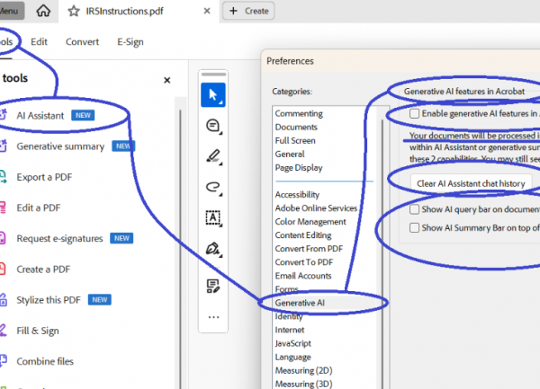Viewport: 540px width, 389px height.
Task: Choose the Add comment tool
Action: click(x=213, y=126)
